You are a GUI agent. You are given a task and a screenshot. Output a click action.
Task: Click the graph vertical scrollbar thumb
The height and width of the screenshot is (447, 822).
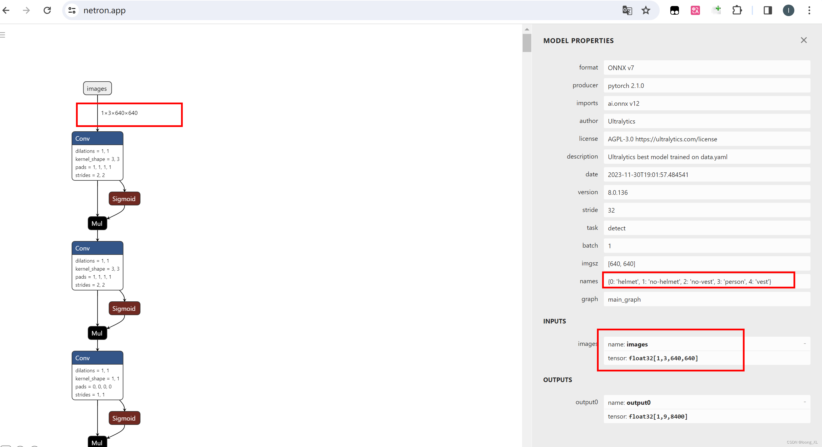526,43
